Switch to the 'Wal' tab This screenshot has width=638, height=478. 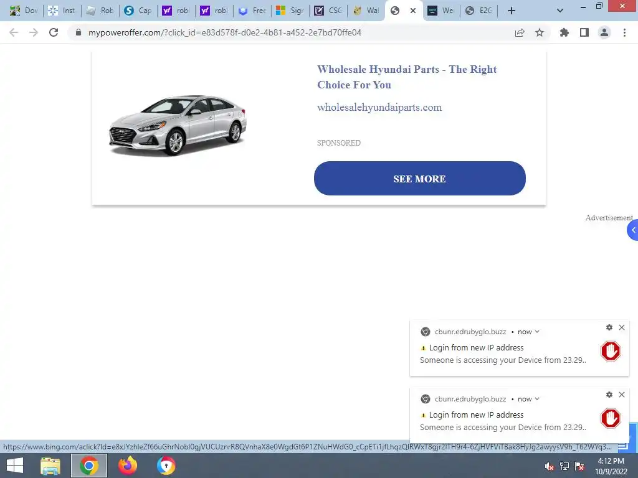point(366,11)
